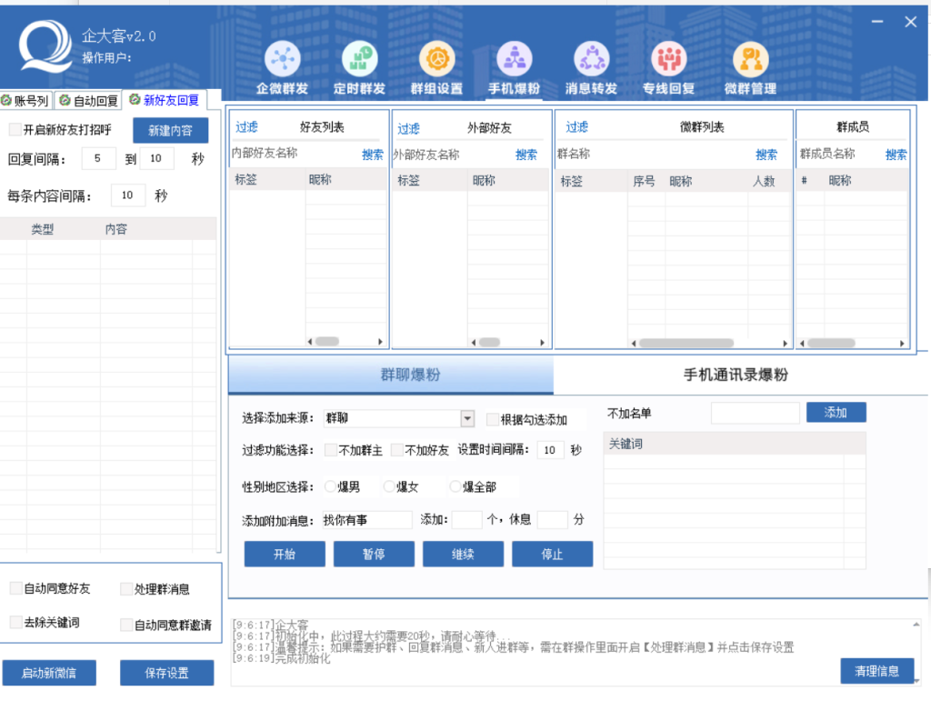The height and width of the screenshot is (701, 931).
Task: Expand the 选择添加来源 dropdown arrow
Action: [x=467, y=419]
